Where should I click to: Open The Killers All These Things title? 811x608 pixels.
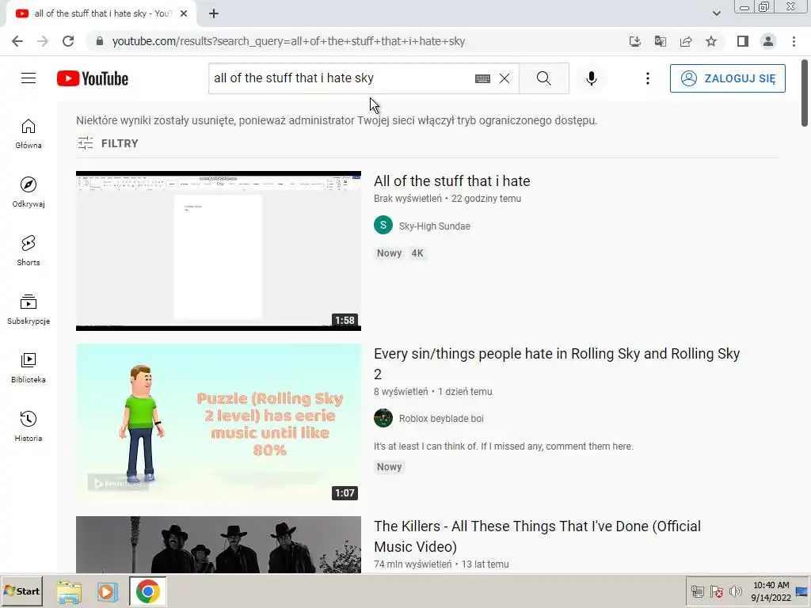pyautogui.click(x=538, y=536)
